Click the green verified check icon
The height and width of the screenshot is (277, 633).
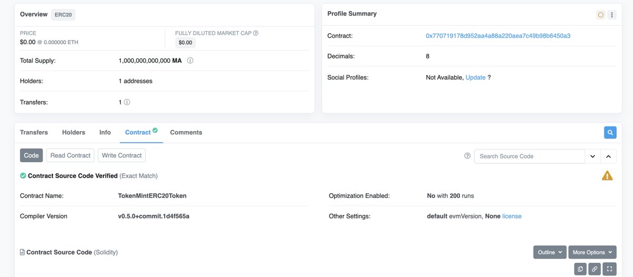(x=23, y=176)
